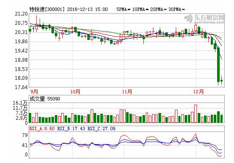Click the 20.31 price axis label
234x163 pixels.
point(21,32)
